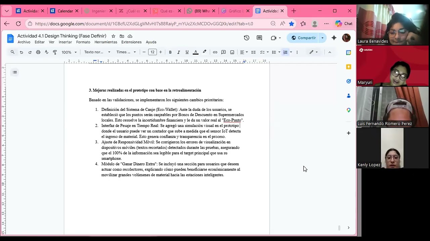The image size is (430, 241).
Task: Open spelling and grammar check
Action: (x=46, y=52)
